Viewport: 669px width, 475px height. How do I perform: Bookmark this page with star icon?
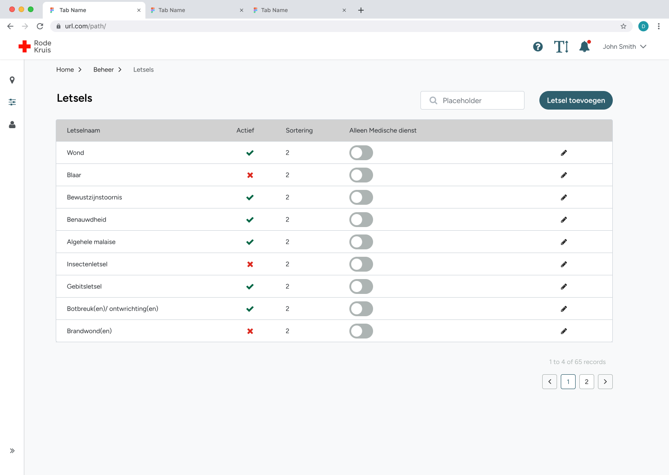[x=623, y=26]
